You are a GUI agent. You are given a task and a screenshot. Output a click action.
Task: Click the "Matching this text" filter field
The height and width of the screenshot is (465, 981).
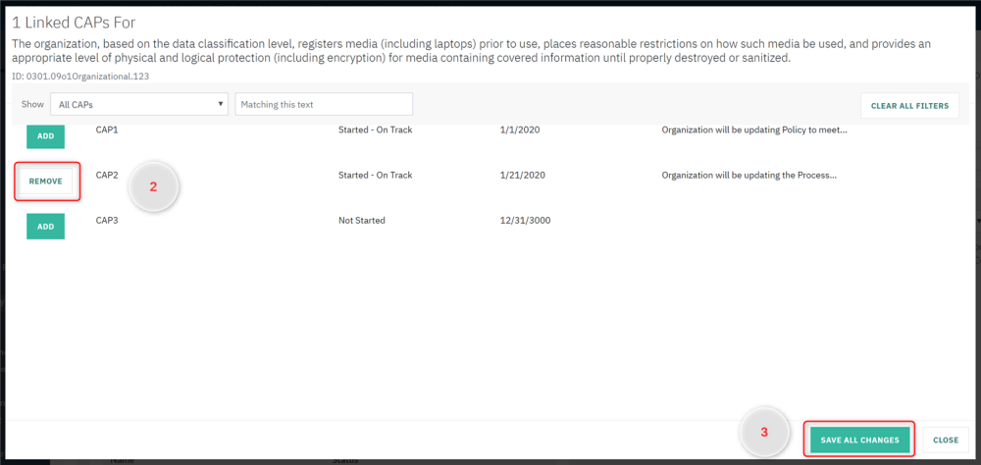(324, 104)
